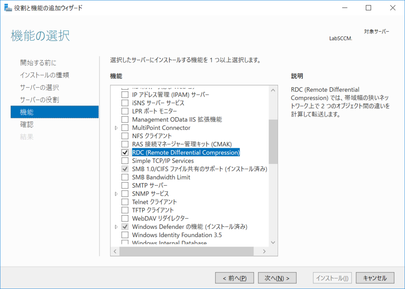Screen dimensions: 405x289
Task: Select RDC (Remote Differential Compression) row label
Action: coord(186,152)
